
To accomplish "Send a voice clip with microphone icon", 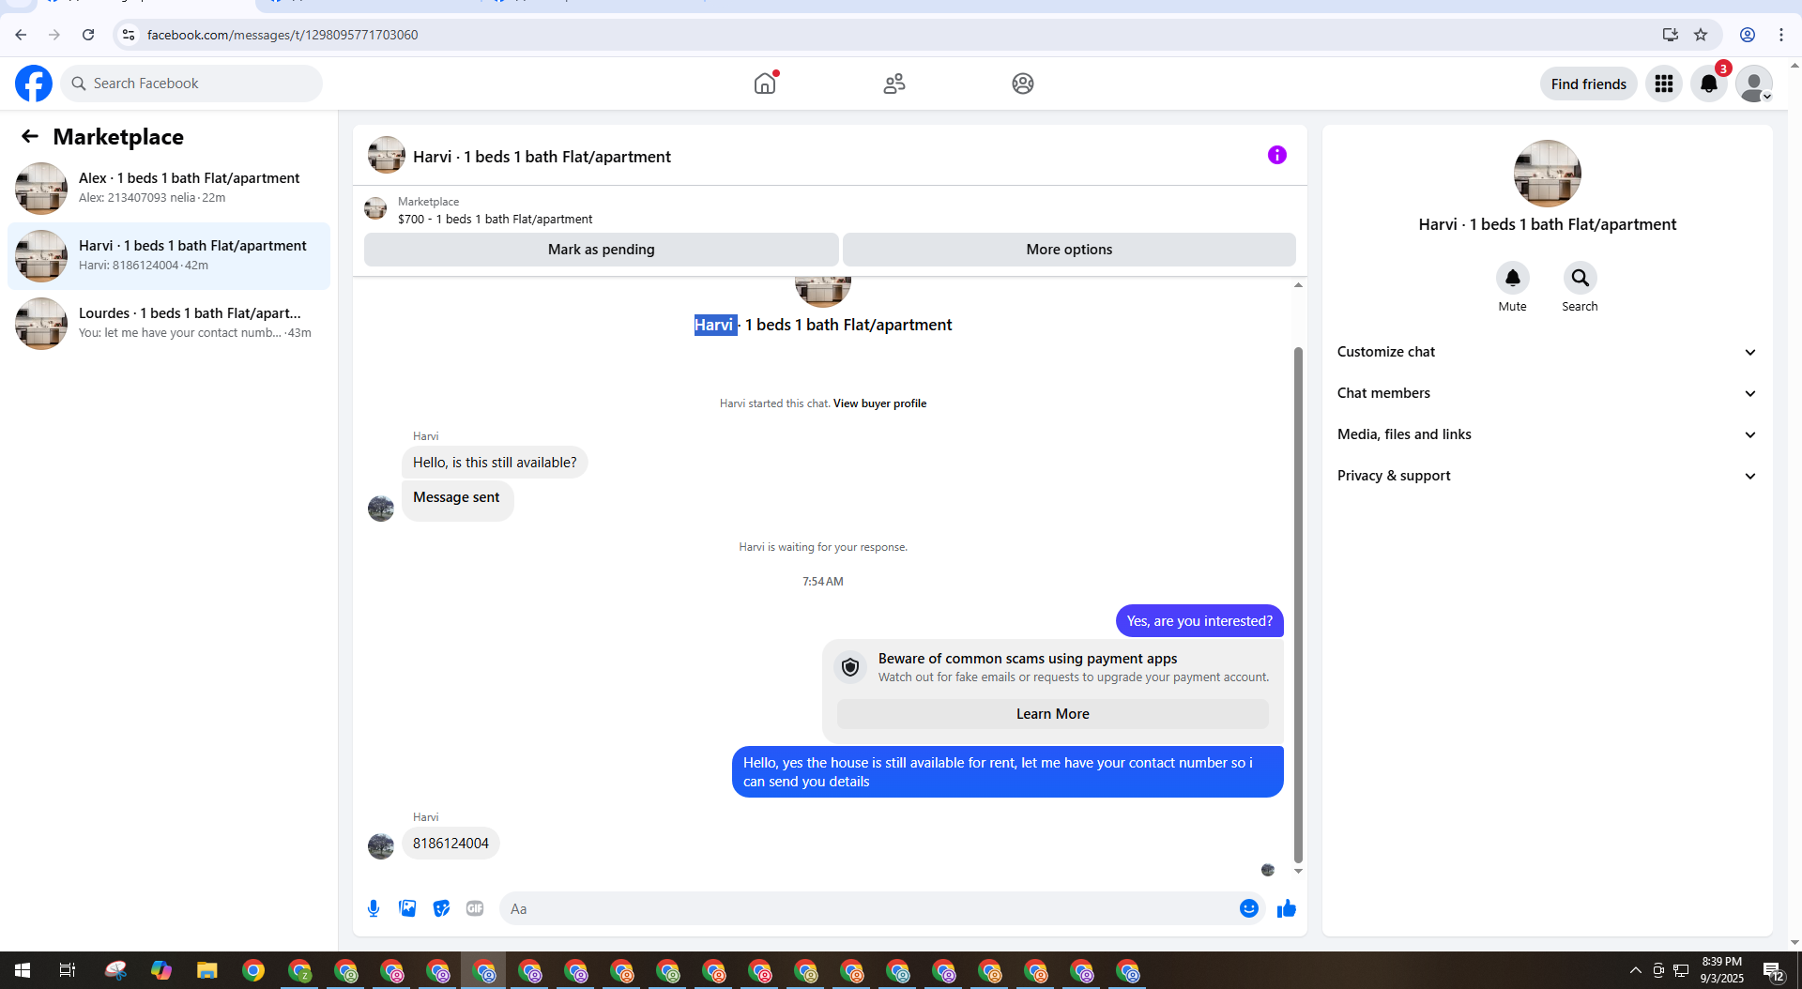I will tap(374, 908).
